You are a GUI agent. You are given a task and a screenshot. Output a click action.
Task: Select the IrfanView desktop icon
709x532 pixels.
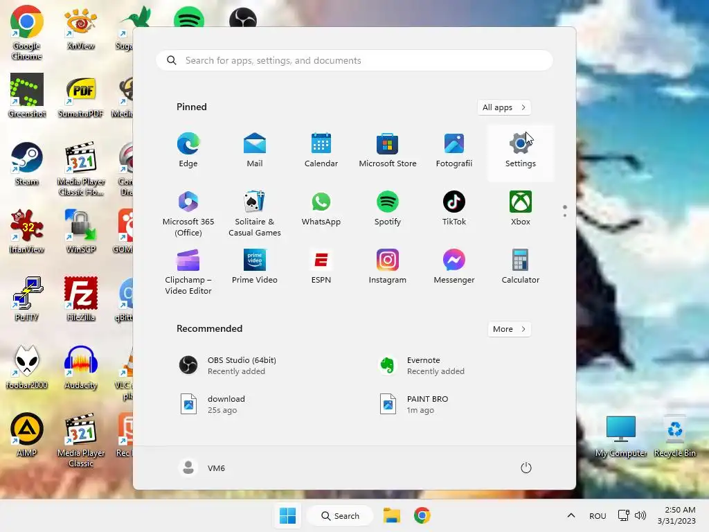[x=27, y=231]
